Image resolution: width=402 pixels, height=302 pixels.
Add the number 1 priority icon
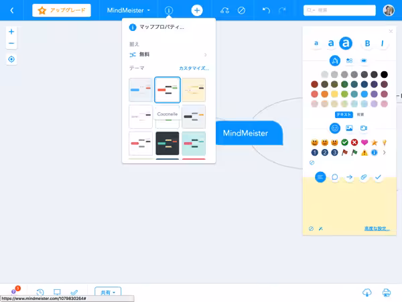coord(315,152)
